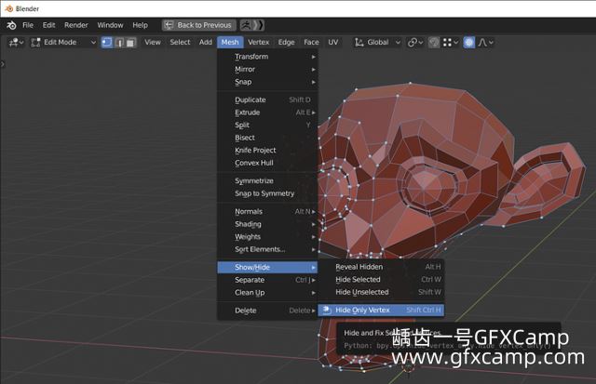Expand the Weights submenu
This screenshot has height=384, width=596.
[x=267, y=237]
